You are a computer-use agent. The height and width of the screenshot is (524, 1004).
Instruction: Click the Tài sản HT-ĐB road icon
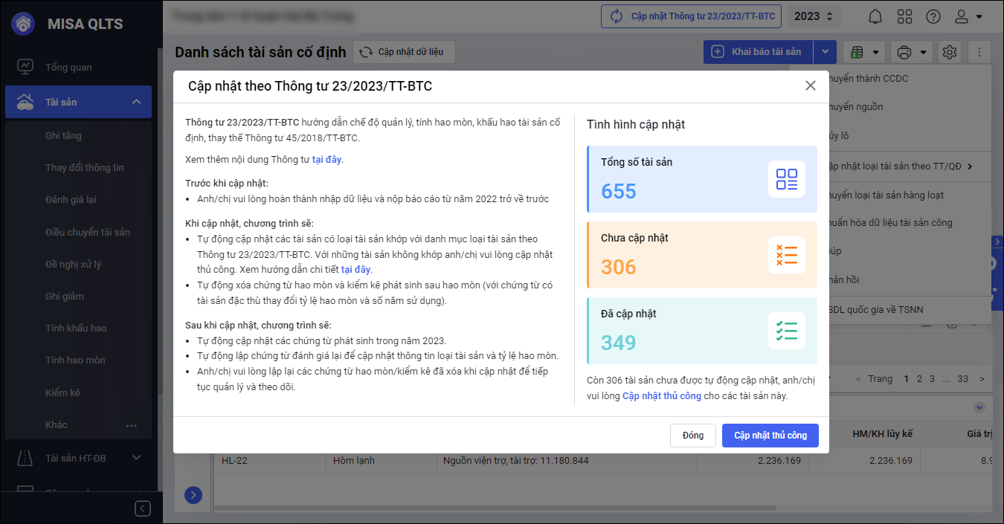[25, 458]
